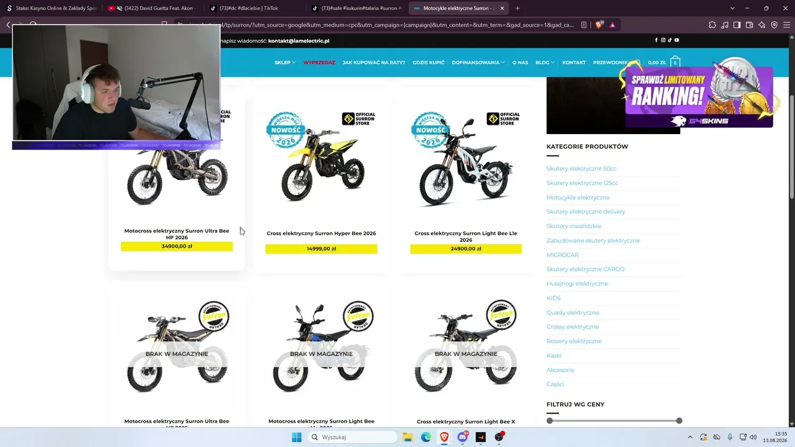Click the Brave Rewards triangle icon
This screenshot has height=447, width=795.
[612, 25]
